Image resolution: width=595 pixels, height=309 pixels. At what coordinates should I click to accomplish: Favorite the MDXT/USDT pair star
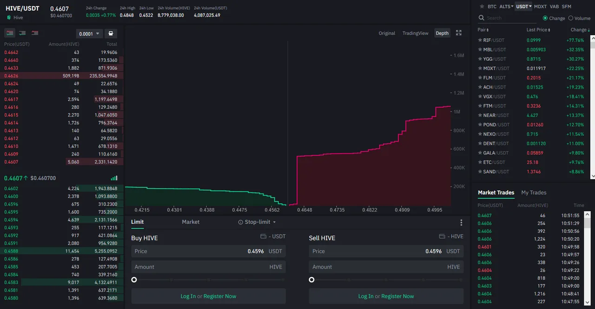(480, 68)
